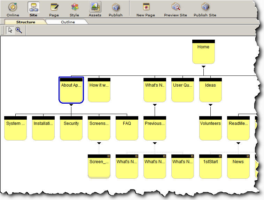Collapse the Previous... subtree arrow
Image resolution: width=264 pixels, height=200 pixels.
point(155,143)
